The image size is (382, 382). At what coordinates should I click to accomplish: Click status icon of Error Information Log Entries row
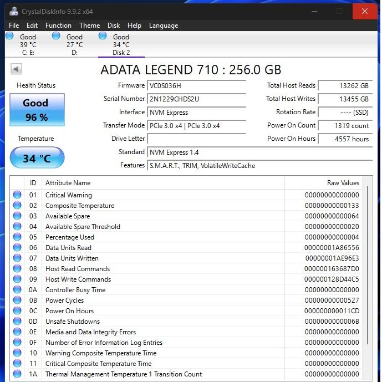17,342
